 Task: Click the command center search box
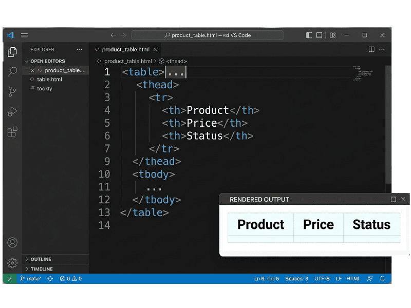point(207,35)
